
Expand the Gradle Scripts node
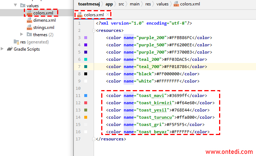coord(2,49)
